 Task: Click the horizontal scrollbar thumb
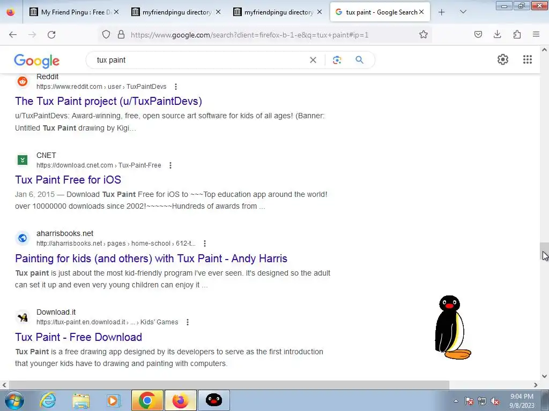pos(229,385)
